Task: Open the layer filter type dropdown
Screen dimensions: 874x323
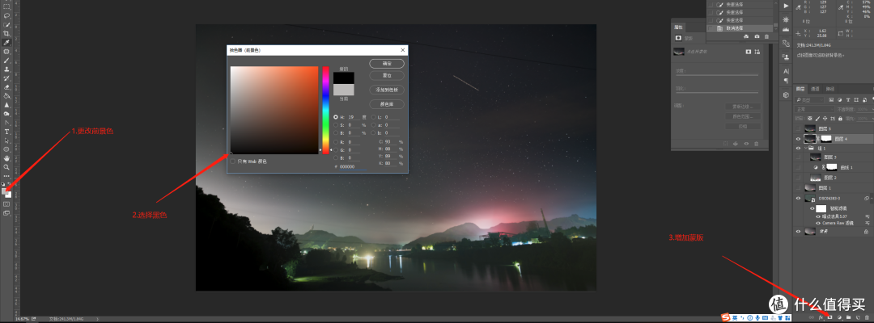Action: (x=810, y=100)
